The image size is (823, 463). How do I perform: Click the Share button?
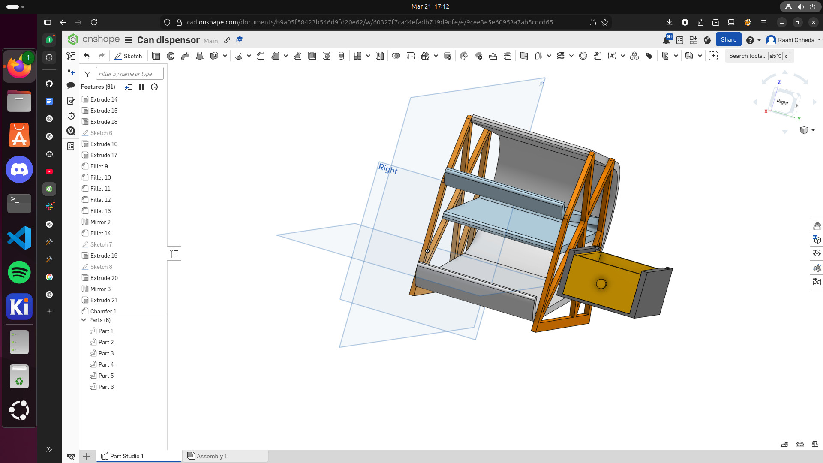(728, 39)
